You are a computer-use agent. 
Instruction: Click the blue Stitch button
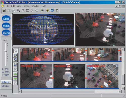[6, 26]
